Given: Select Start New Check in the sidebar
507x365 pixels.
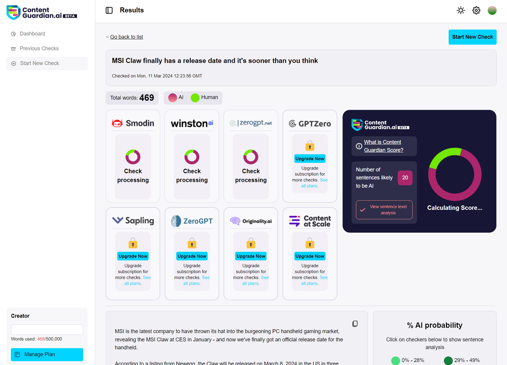Looking at the screenshot, I should tap(47, 64).
